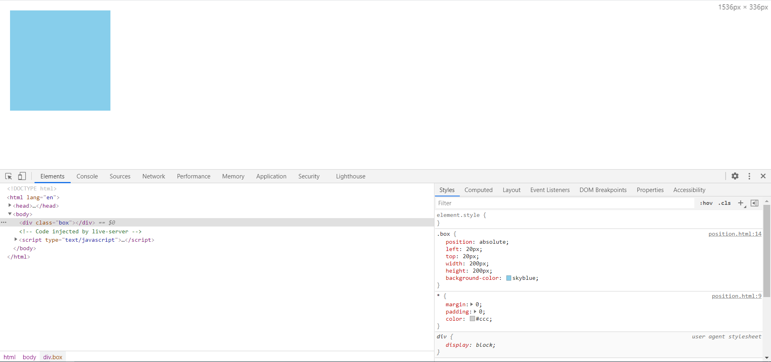This screenshot has width=771, height=362.
Task: Click the ellipsis beside the div.box row
Action: click(x=4, y=222)
